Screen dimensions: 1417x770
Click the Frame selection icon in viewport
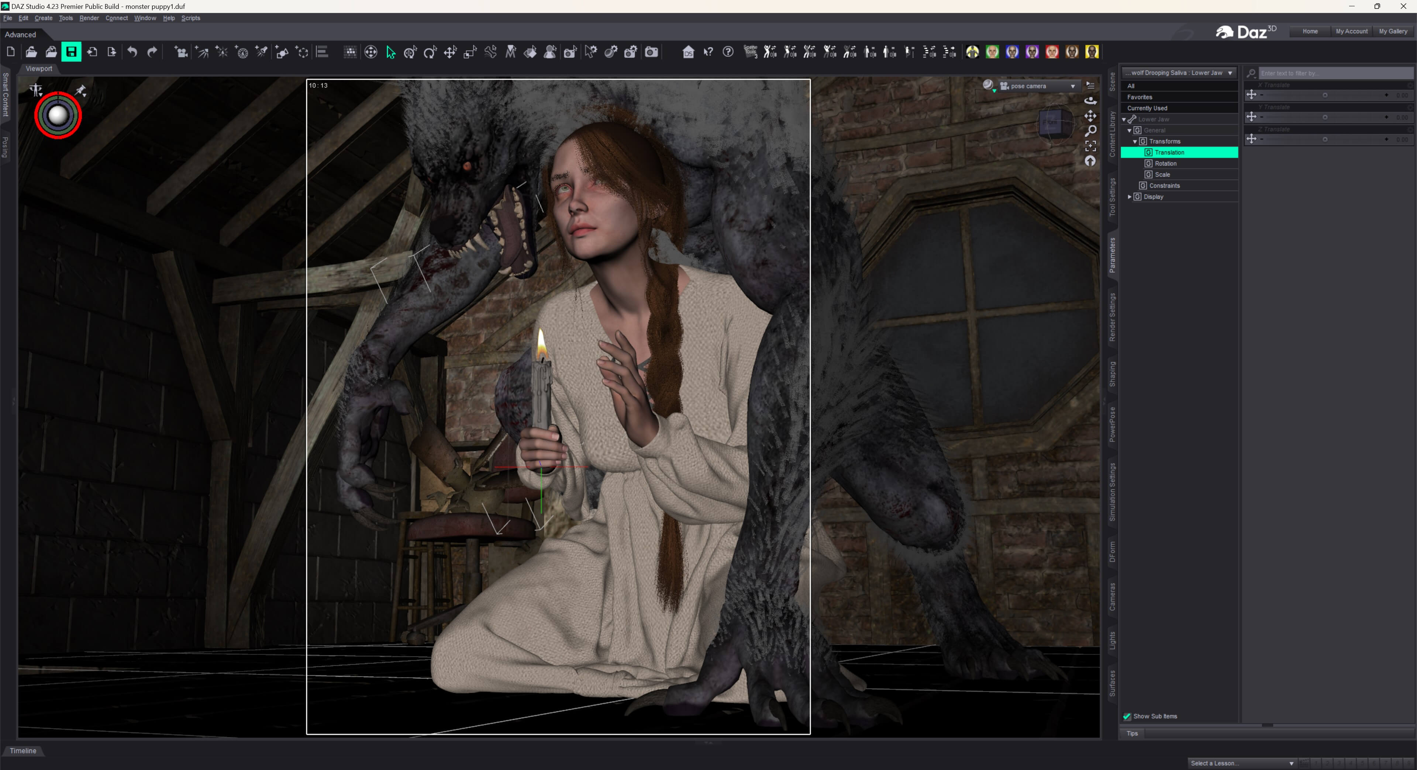coord(1090,146)
